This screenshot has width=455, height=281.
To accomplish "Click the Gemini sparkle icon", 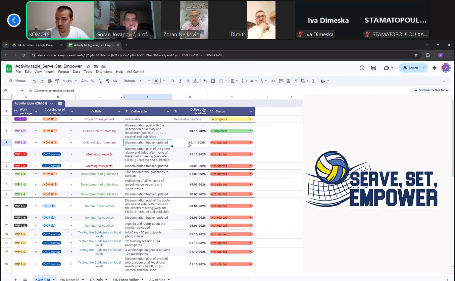I will click(435, 68).
